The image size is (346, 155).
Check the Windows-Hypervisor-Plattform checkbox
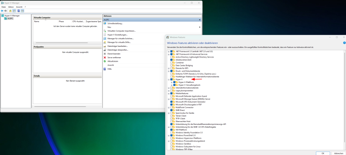(x=171, y=138)
